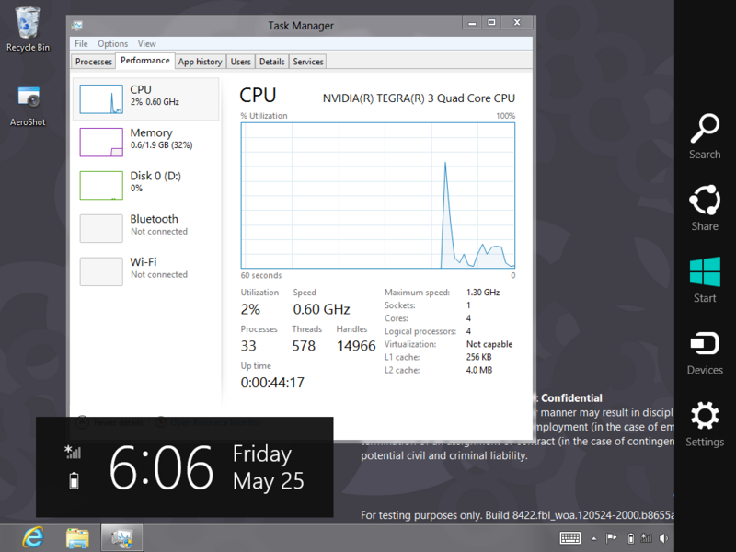Open the touch keyboard tray icon
This screenshot has width=736, height=552.
click(x=570, y=538)
